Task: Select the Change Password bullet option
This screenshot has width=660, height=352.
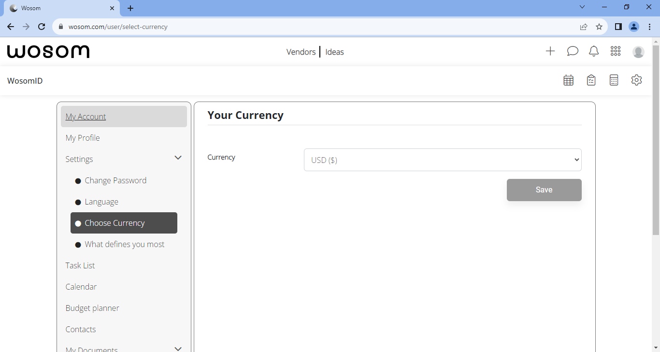Action: click(115, 180)
